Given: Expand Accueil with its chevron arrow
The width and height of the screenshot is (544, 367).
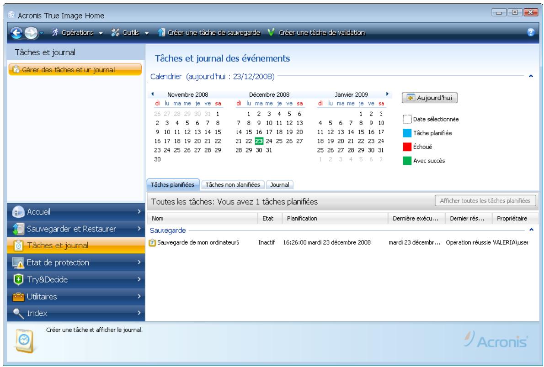Looking at the screenshot, I should click(139, 211).
